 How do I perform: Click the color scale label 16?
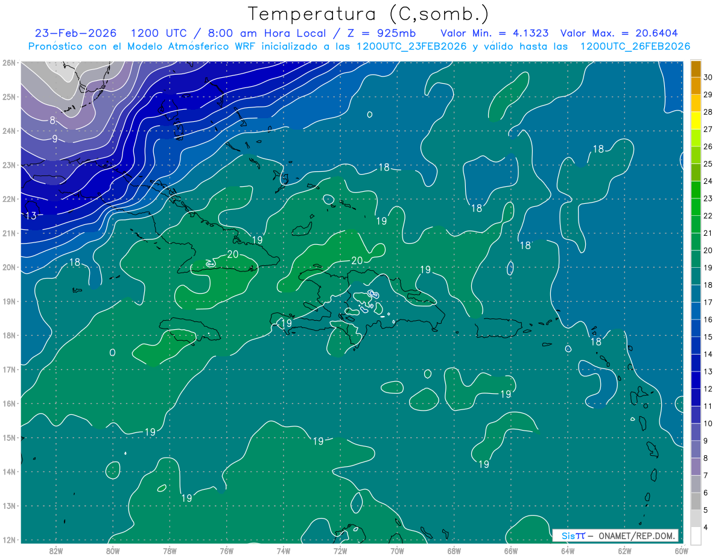pos(708,320)
